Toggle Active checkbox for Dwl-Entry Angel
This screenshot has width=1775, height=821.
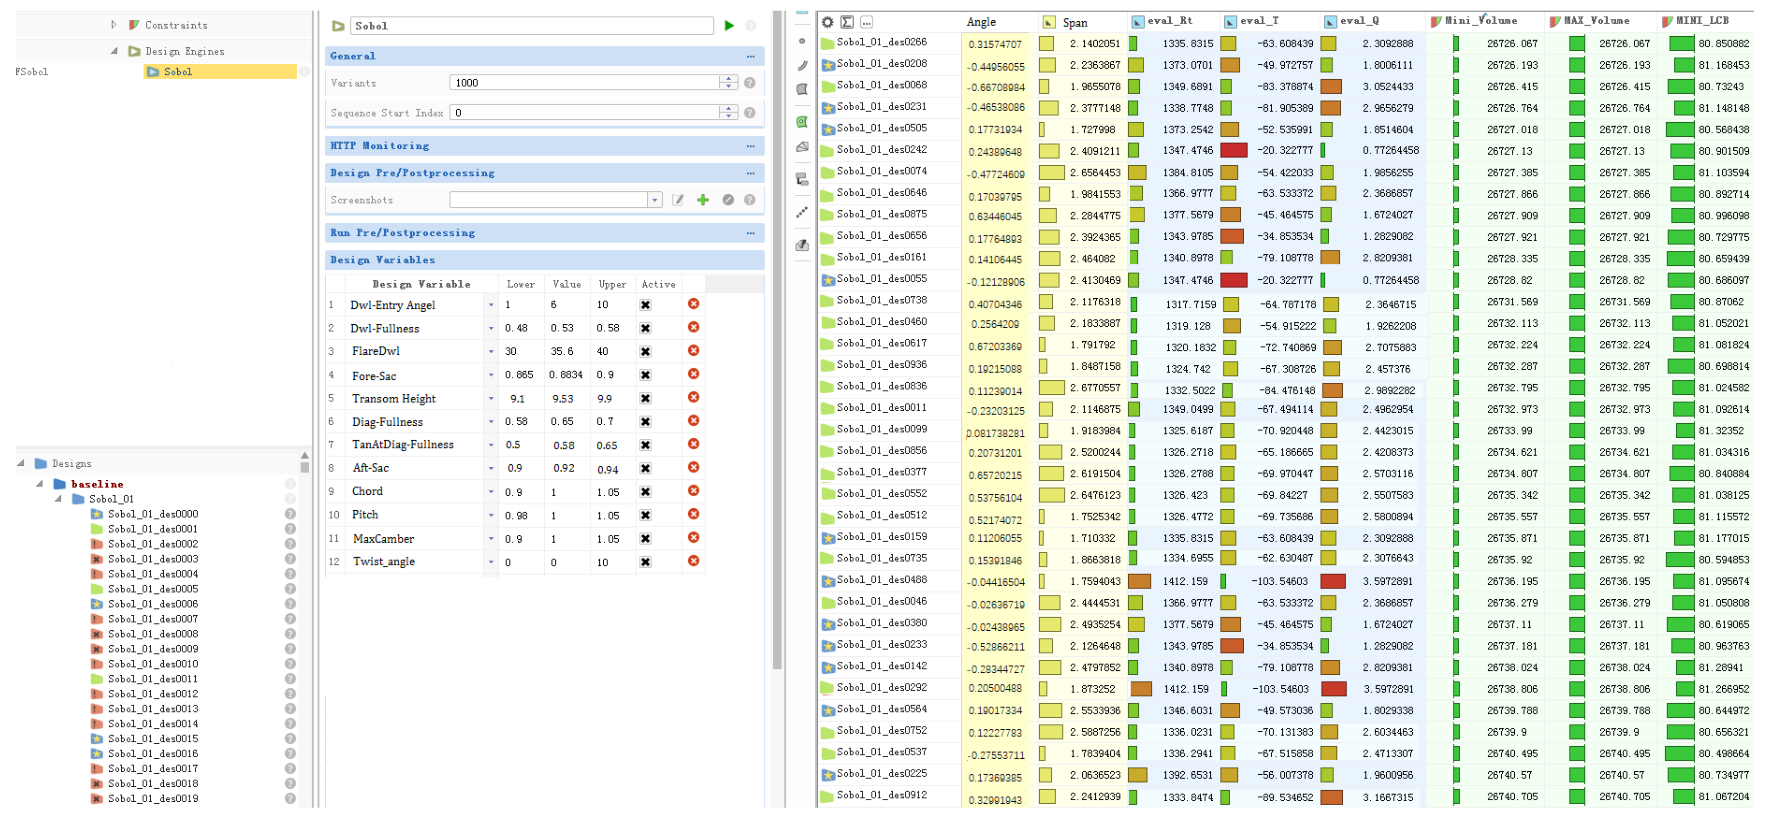click(x=645, y=305)
